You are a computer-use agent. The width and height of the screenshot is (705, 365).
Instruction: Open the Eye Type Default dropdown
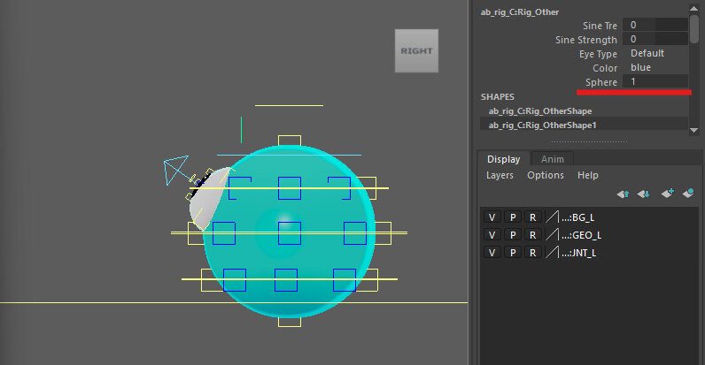pyautogui.click(x=654, y=53)
